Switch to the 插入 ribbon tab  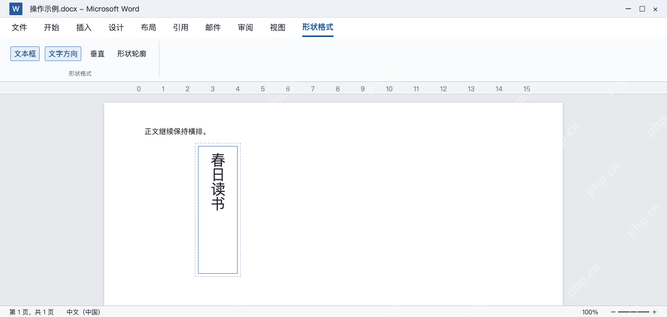pos(84,28)
